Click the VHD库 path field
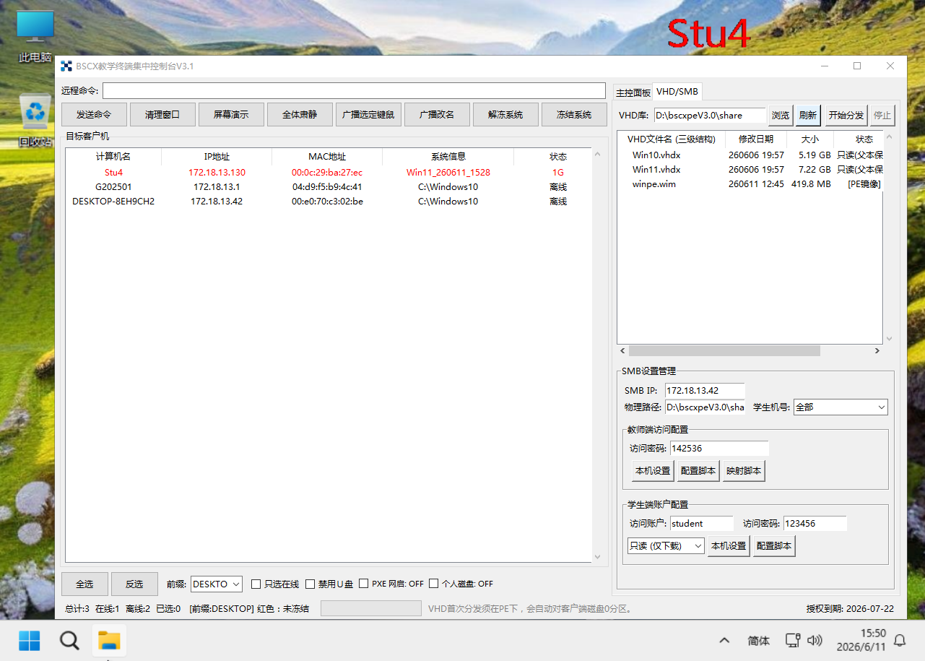The width and height of the screenshot is (925, 661). pos(709,116)
